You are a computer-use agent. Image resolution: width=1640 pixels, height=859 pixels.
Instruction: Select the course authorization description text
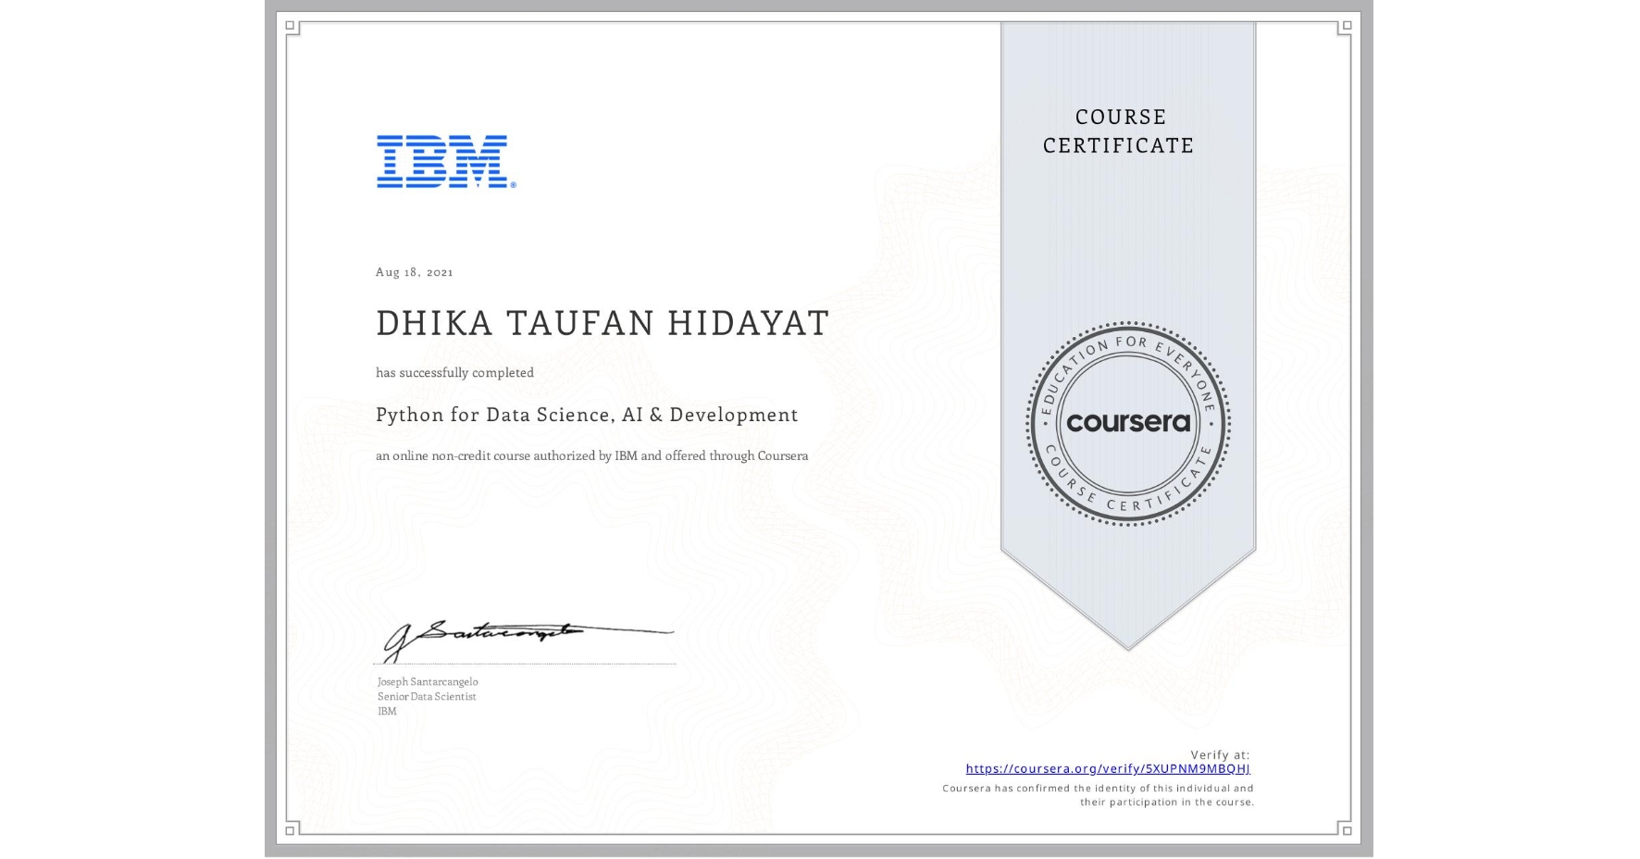click(591, 455)
